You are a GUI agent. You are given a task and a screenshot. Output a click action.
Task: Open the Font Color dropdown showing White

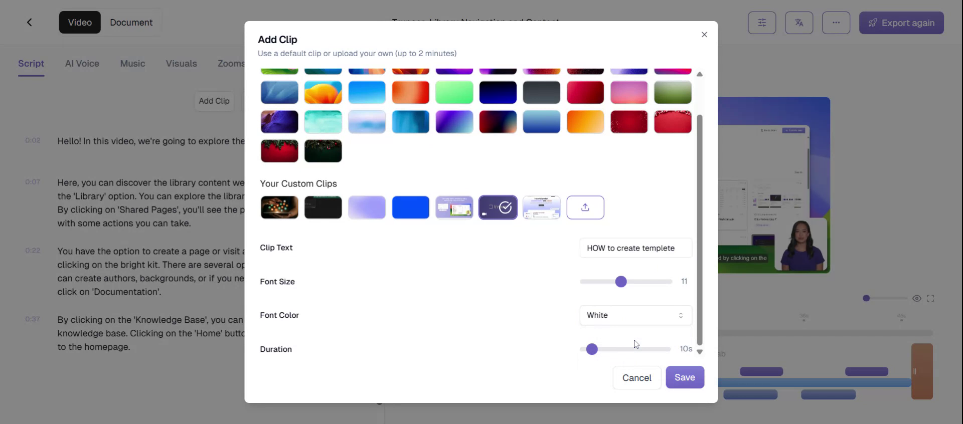pos(635,315)
